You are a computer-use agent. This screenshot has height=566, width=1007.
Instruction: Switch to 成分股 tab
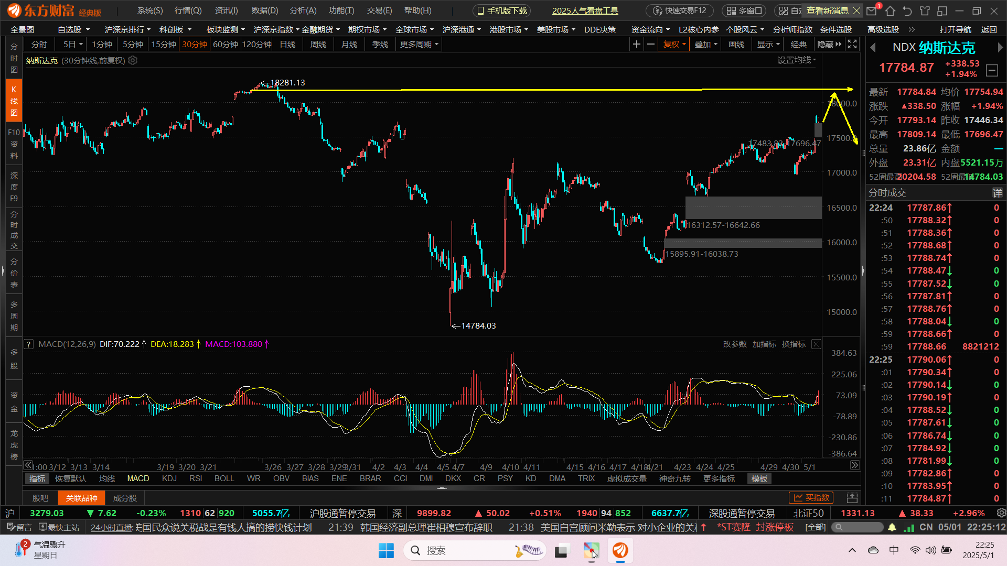pos(125,498)
